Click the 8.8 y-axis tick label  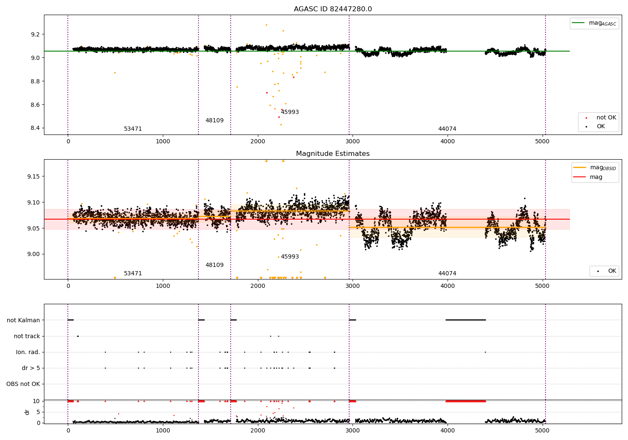[x=35, y=81]
